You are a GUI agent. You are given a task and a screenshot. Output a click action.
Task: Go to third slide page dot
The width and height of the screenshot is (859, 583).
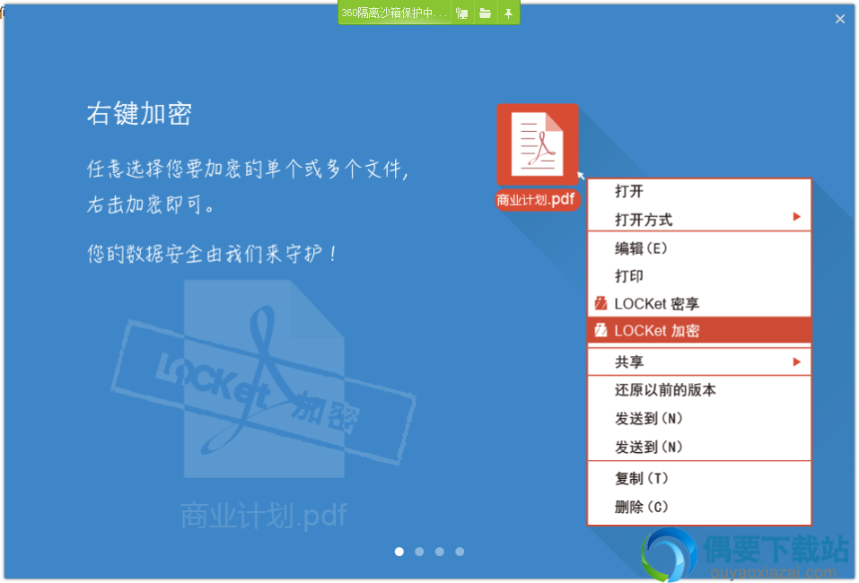[439, 552]
